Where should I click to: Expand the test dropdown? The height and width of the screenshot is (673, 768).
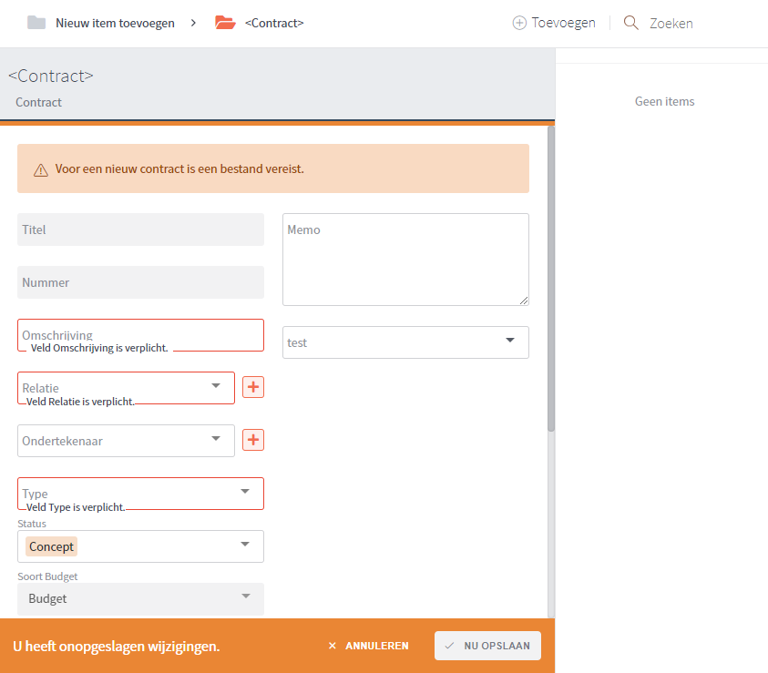[509, 342]
